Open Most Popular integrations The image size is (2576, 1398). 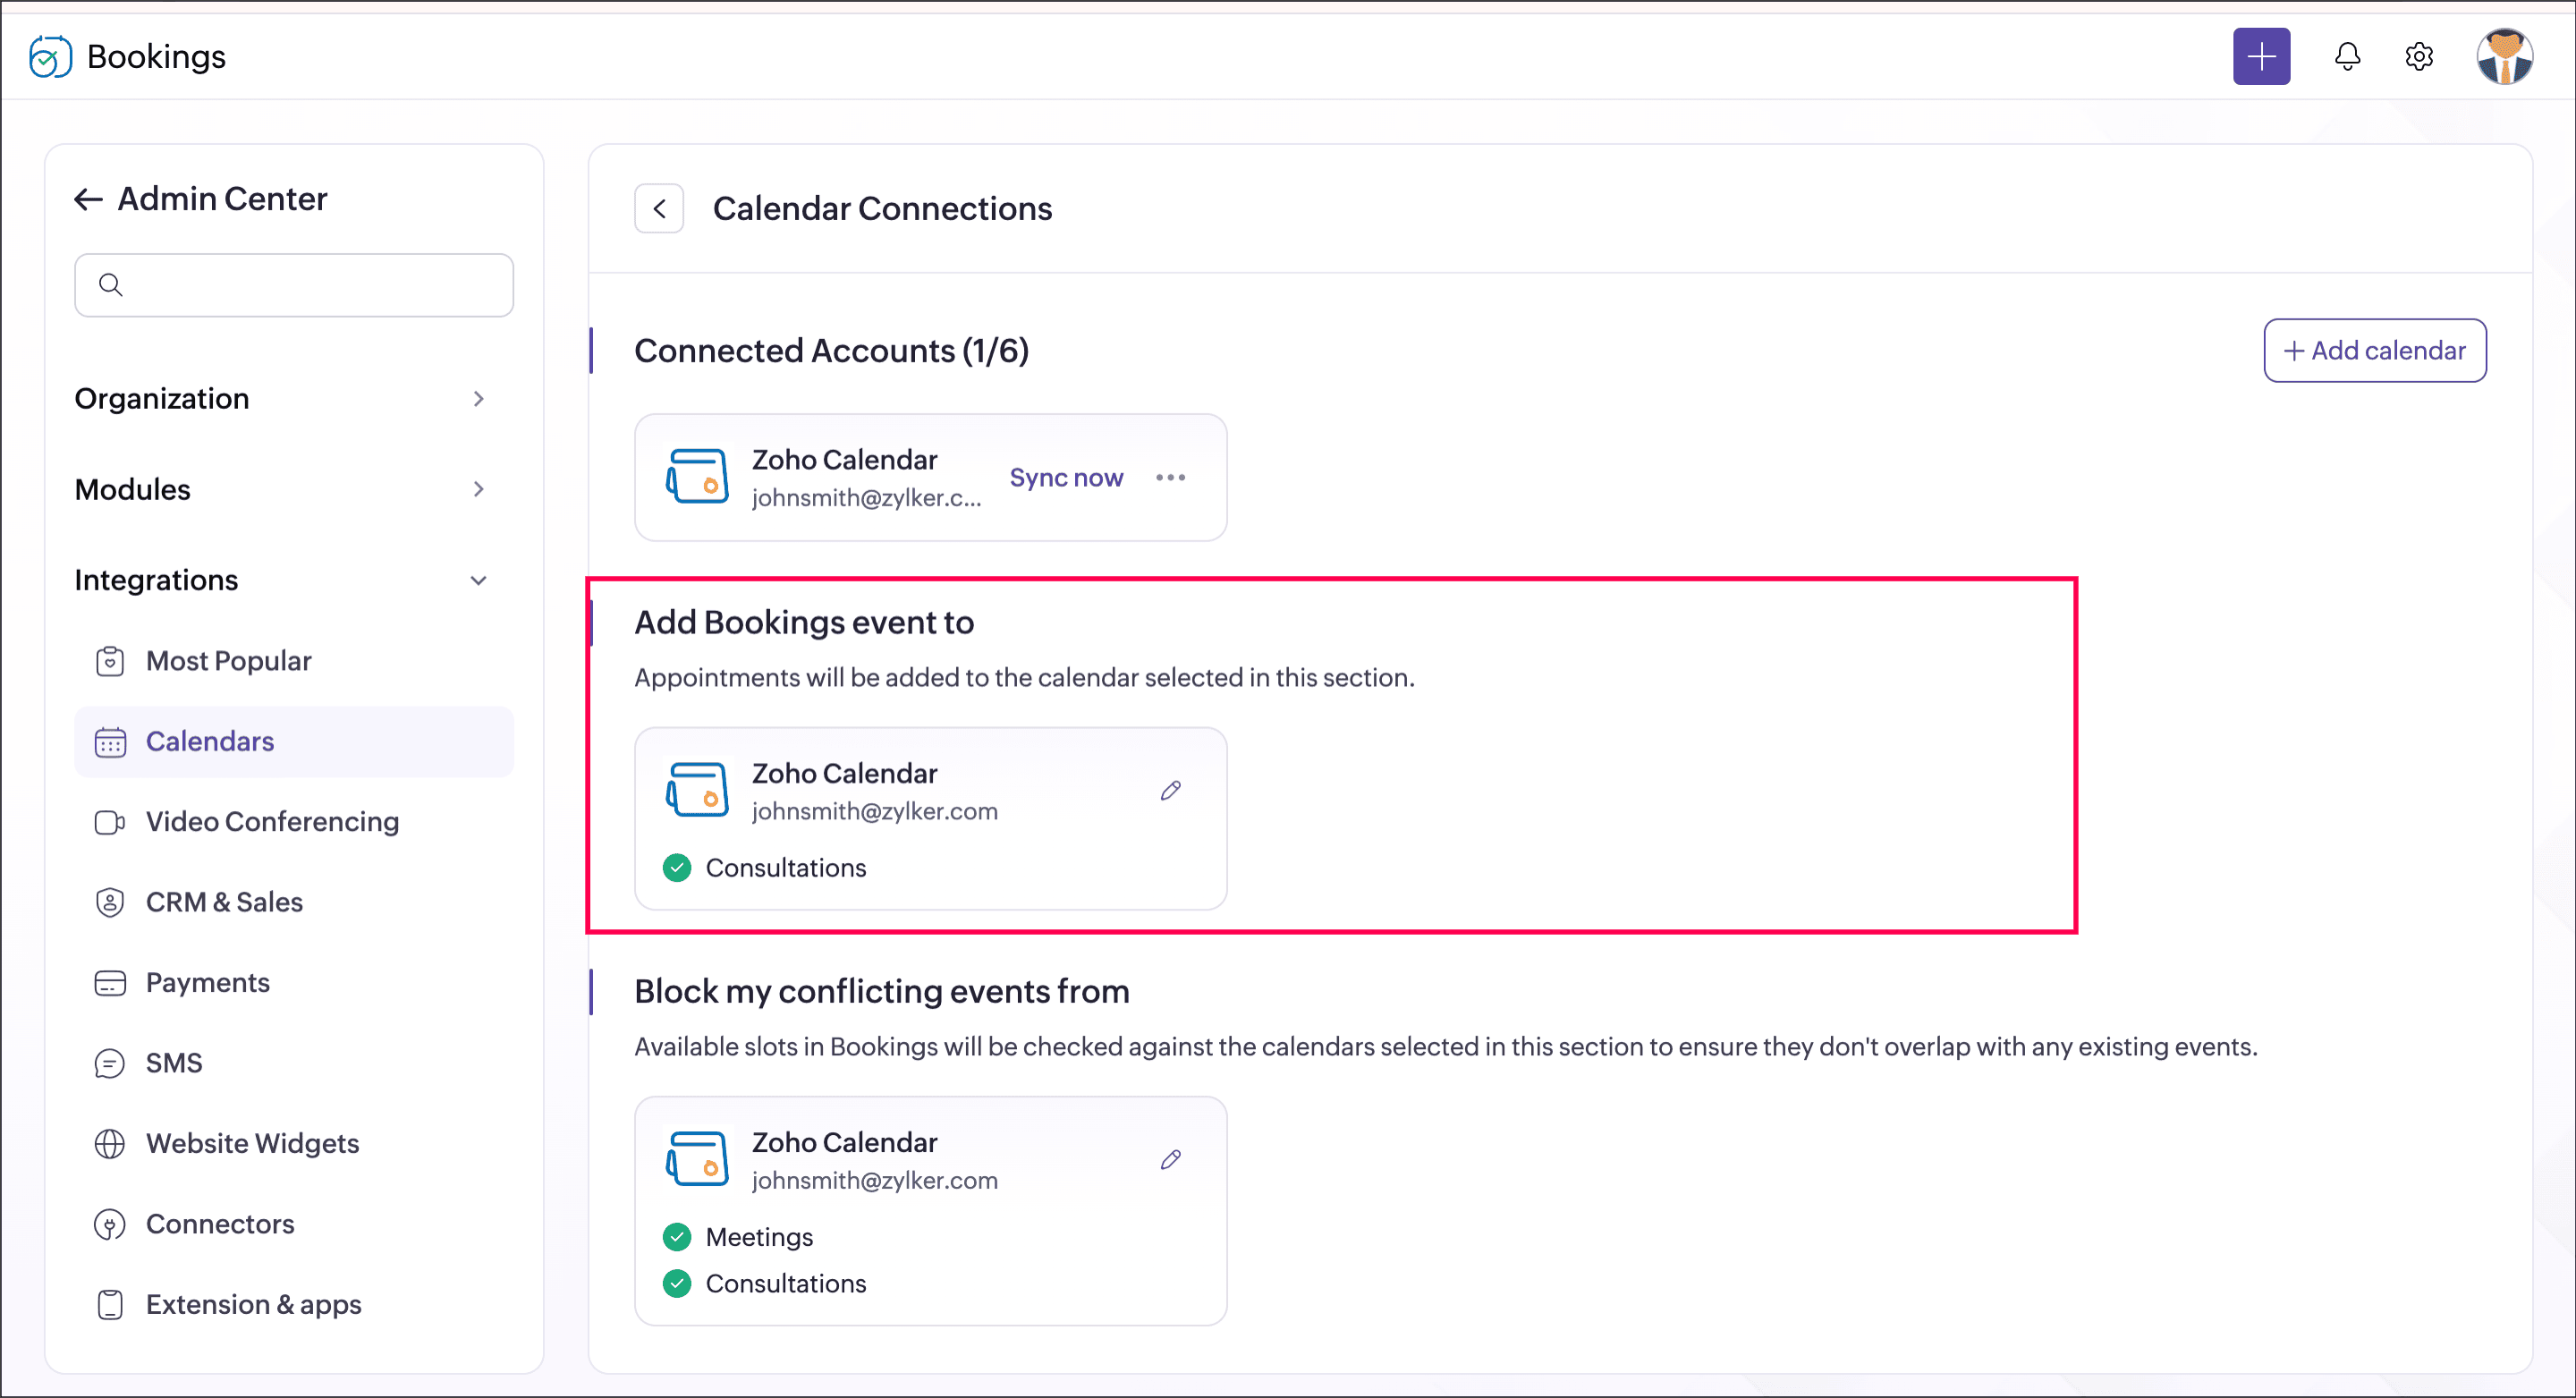point(294,661)
